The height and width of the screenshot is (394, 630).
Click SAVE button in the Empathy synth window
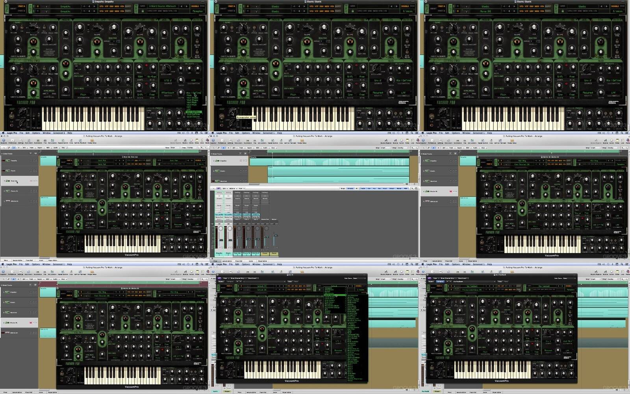pos(143,6)
